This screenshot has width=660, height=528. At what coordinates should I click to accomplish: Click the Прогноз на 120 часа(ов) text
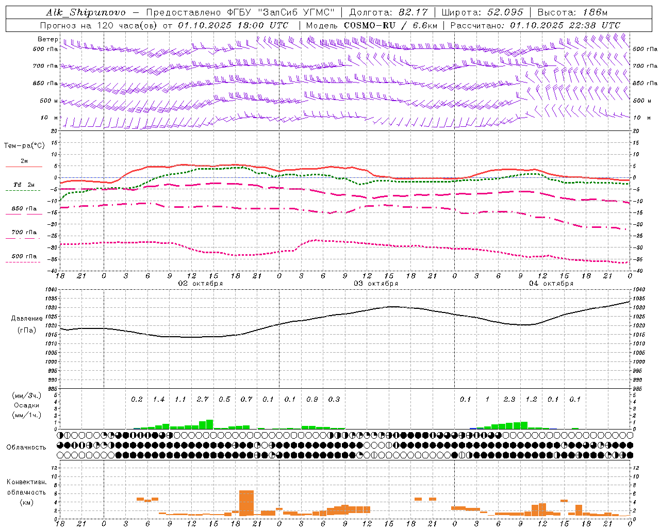click(x=99, y=25)
